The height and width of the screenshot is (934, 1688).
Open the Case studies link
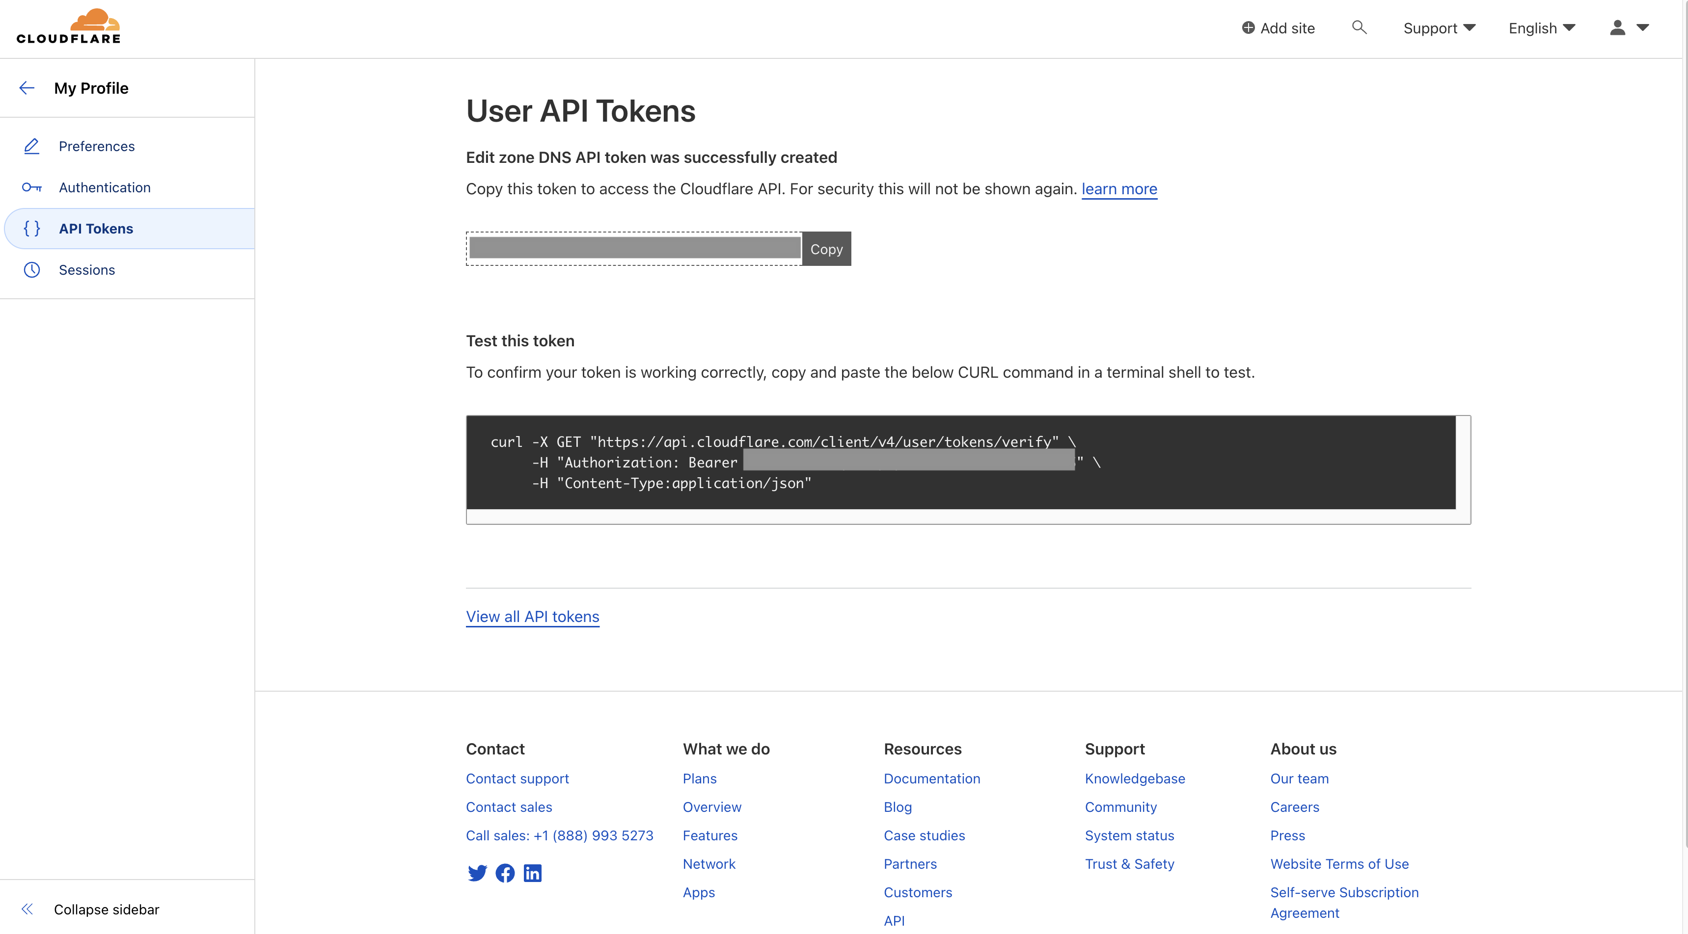click(x=924, y=836)
